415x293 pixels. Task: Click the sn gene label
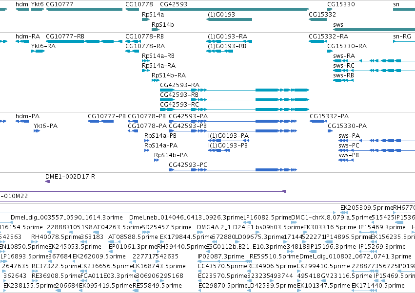[396, 4]
